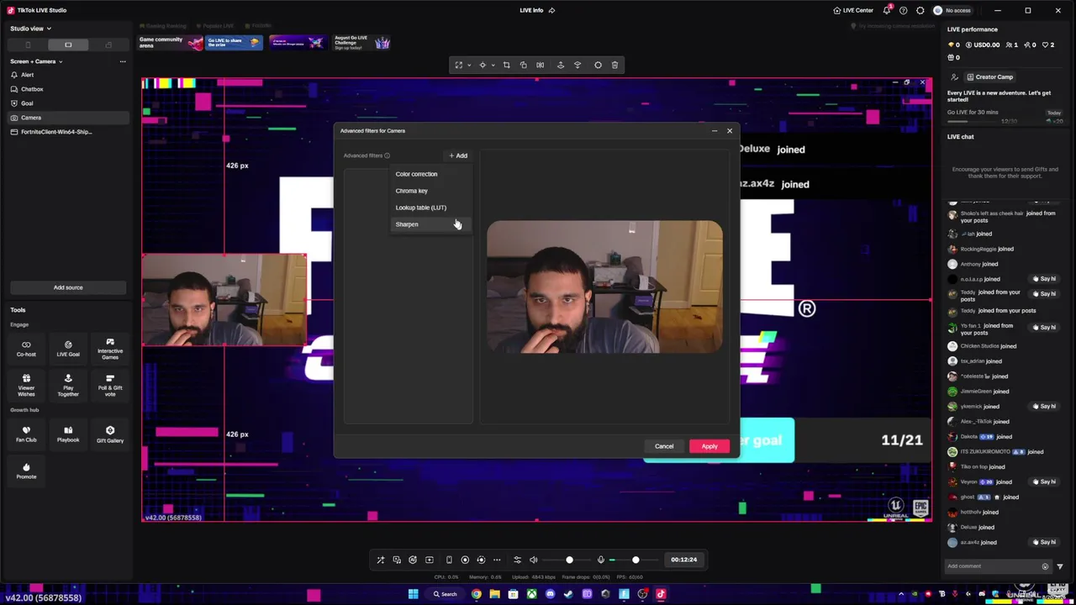
Task: Apply the advanced filters
Action: [709, 446]
